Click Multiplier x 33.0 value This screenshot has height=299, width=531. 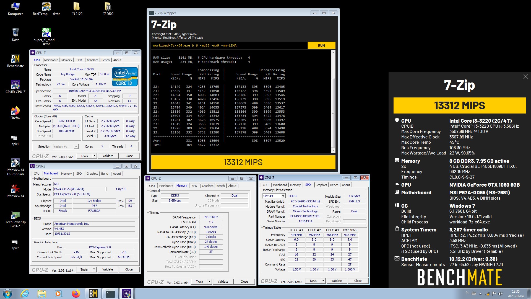pos(66,126)
